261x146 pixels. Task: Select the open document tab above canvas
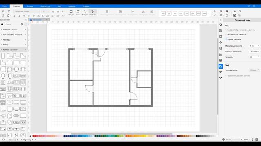coord(39,20)
